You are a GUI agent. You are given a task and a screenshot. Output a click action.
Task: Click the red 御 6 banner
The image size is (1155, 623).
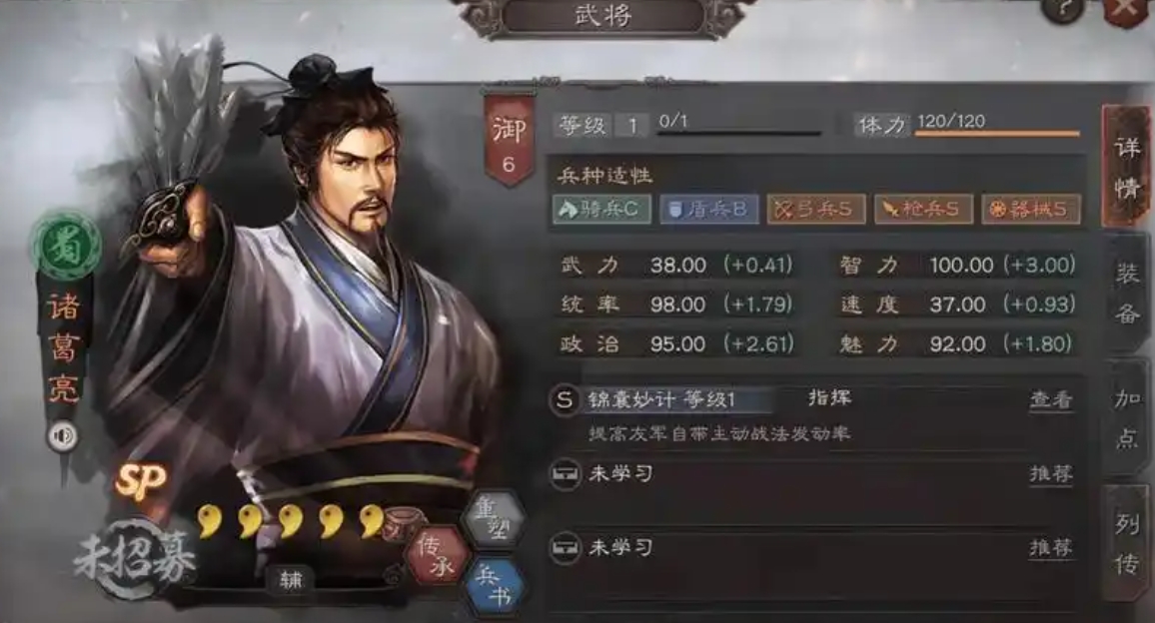(x=509, y=141)
